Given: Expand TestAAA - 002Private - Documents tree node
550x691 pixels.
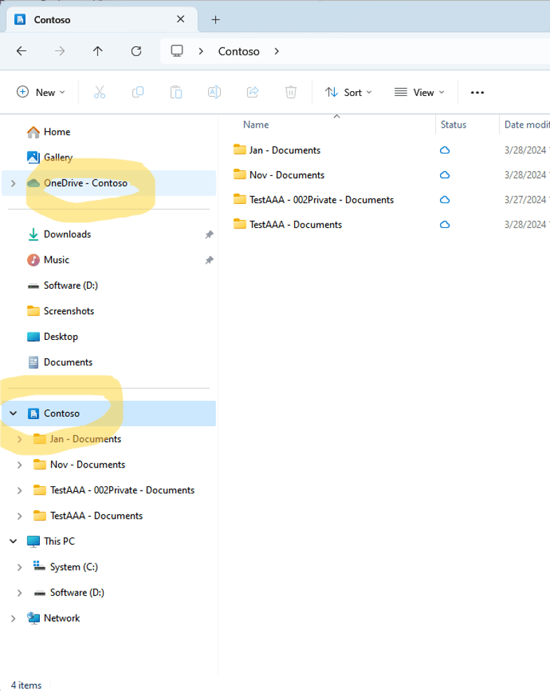Looking at the screenshot, I should point(20,490).
